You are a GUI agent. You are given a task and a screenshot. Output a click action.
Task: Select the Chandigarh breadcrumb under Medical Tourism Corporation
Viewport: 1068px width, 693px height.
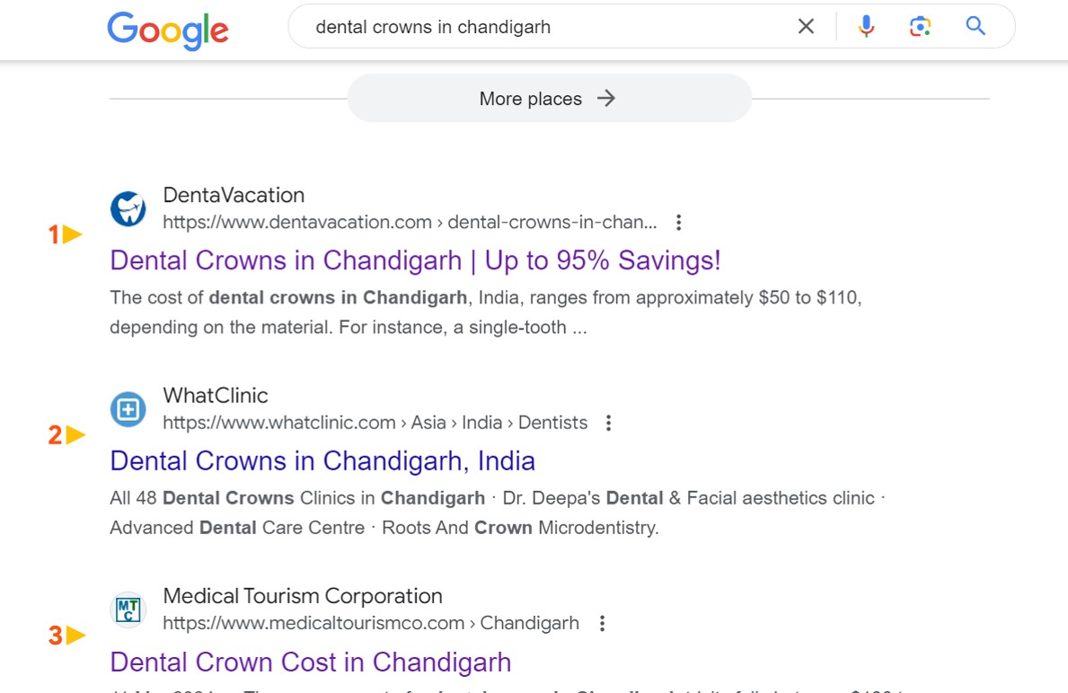[x=530, y=622]
